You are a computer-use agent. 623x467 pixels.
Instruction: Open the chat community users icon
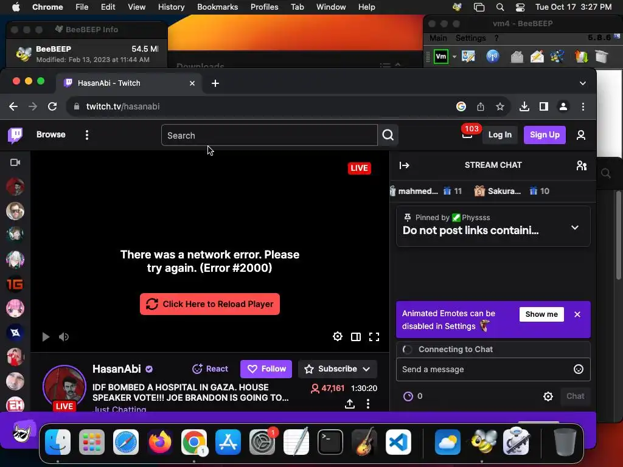(581, 165)
